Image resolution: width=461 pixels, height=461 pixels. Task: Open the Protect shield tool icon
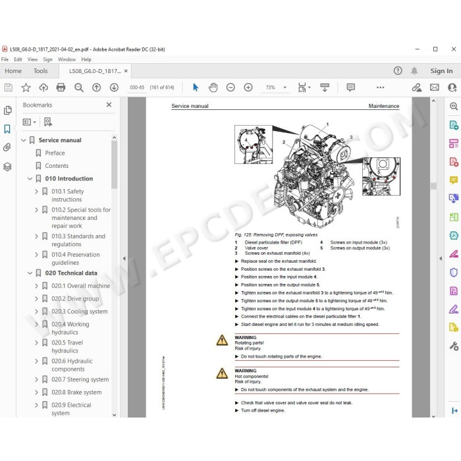(x=454, y=273)
